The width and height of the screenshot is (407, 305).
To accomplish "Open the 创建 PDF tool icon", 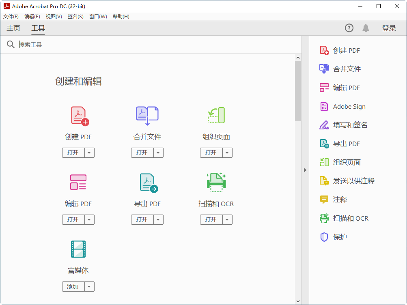I will (x=78, y=116).
